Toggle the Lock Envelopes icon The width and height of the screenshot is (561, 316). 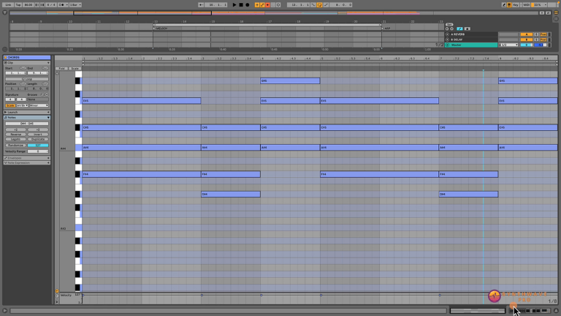point(467,29)
